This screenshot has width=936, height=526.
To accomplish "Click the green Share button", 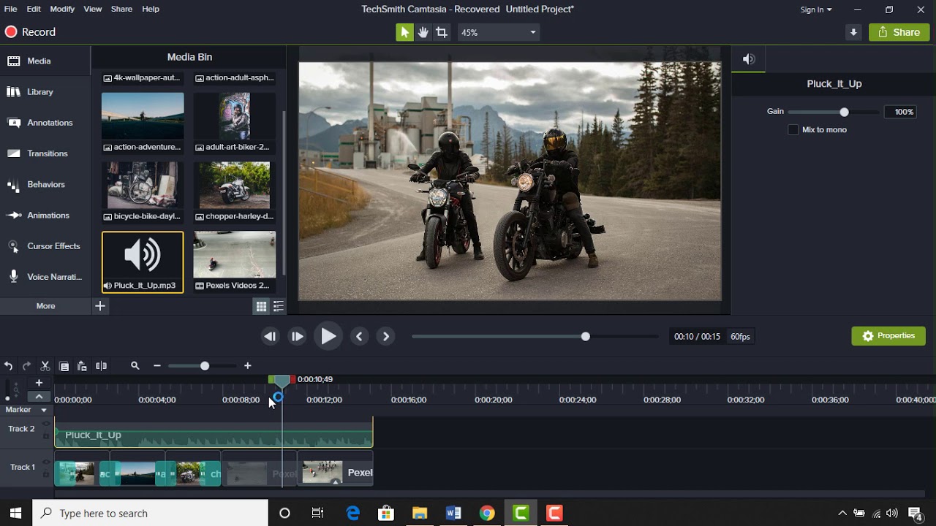I will [x=899, y=32].
